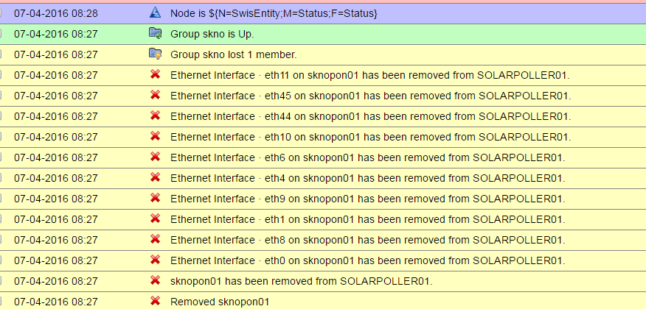Click the red X icon next to eth44
Viewport: 646px width, 309px height.
pos(155,116)
